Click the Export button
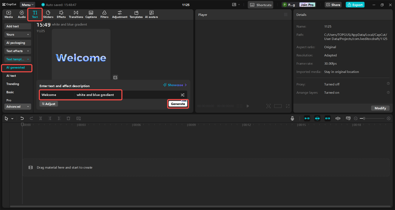Viewport: 395px width, 210px height. [x=355, y=5]
